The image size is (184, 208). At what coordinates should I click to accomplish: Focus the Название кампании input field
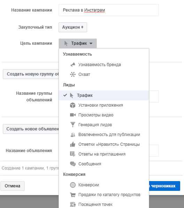[109, 10]
